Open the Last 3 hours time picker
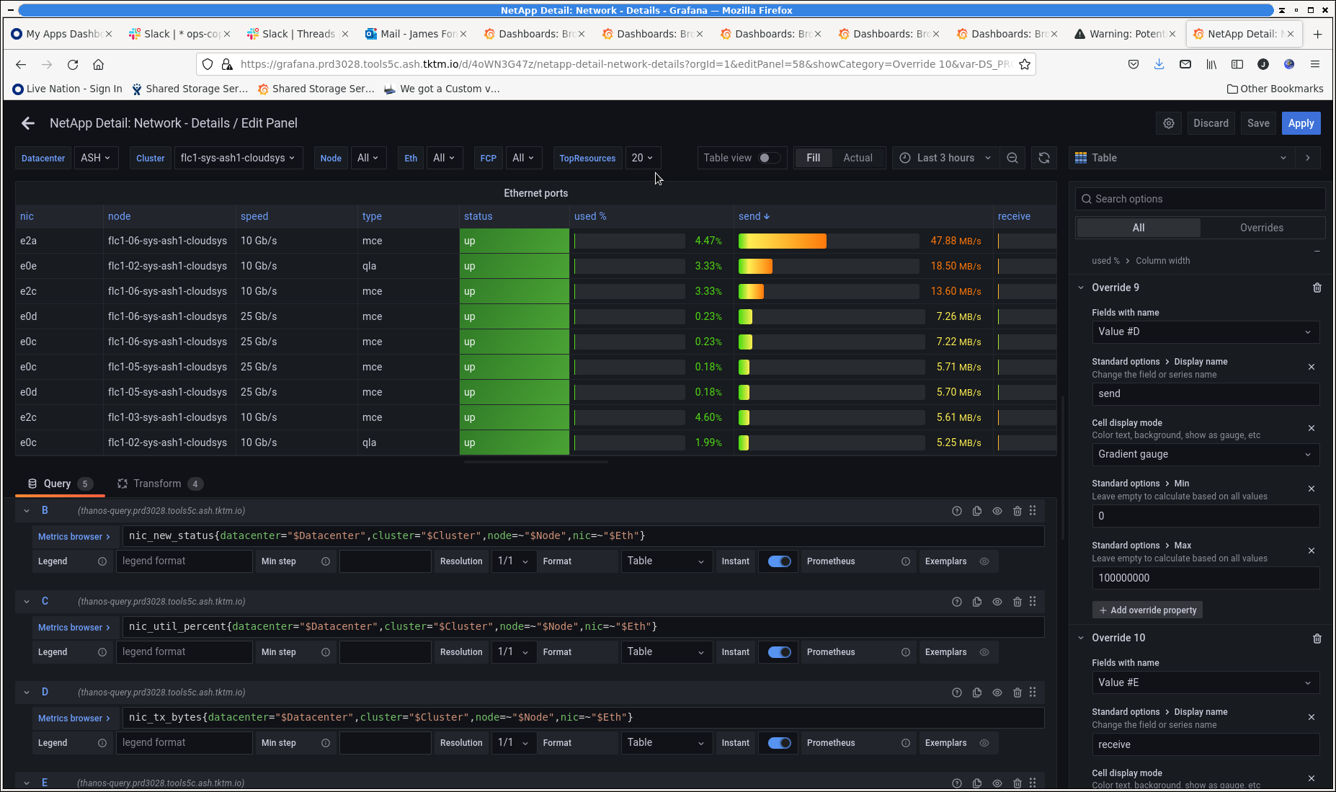This screenshot has height=792, width=1336. pos(945,158)
